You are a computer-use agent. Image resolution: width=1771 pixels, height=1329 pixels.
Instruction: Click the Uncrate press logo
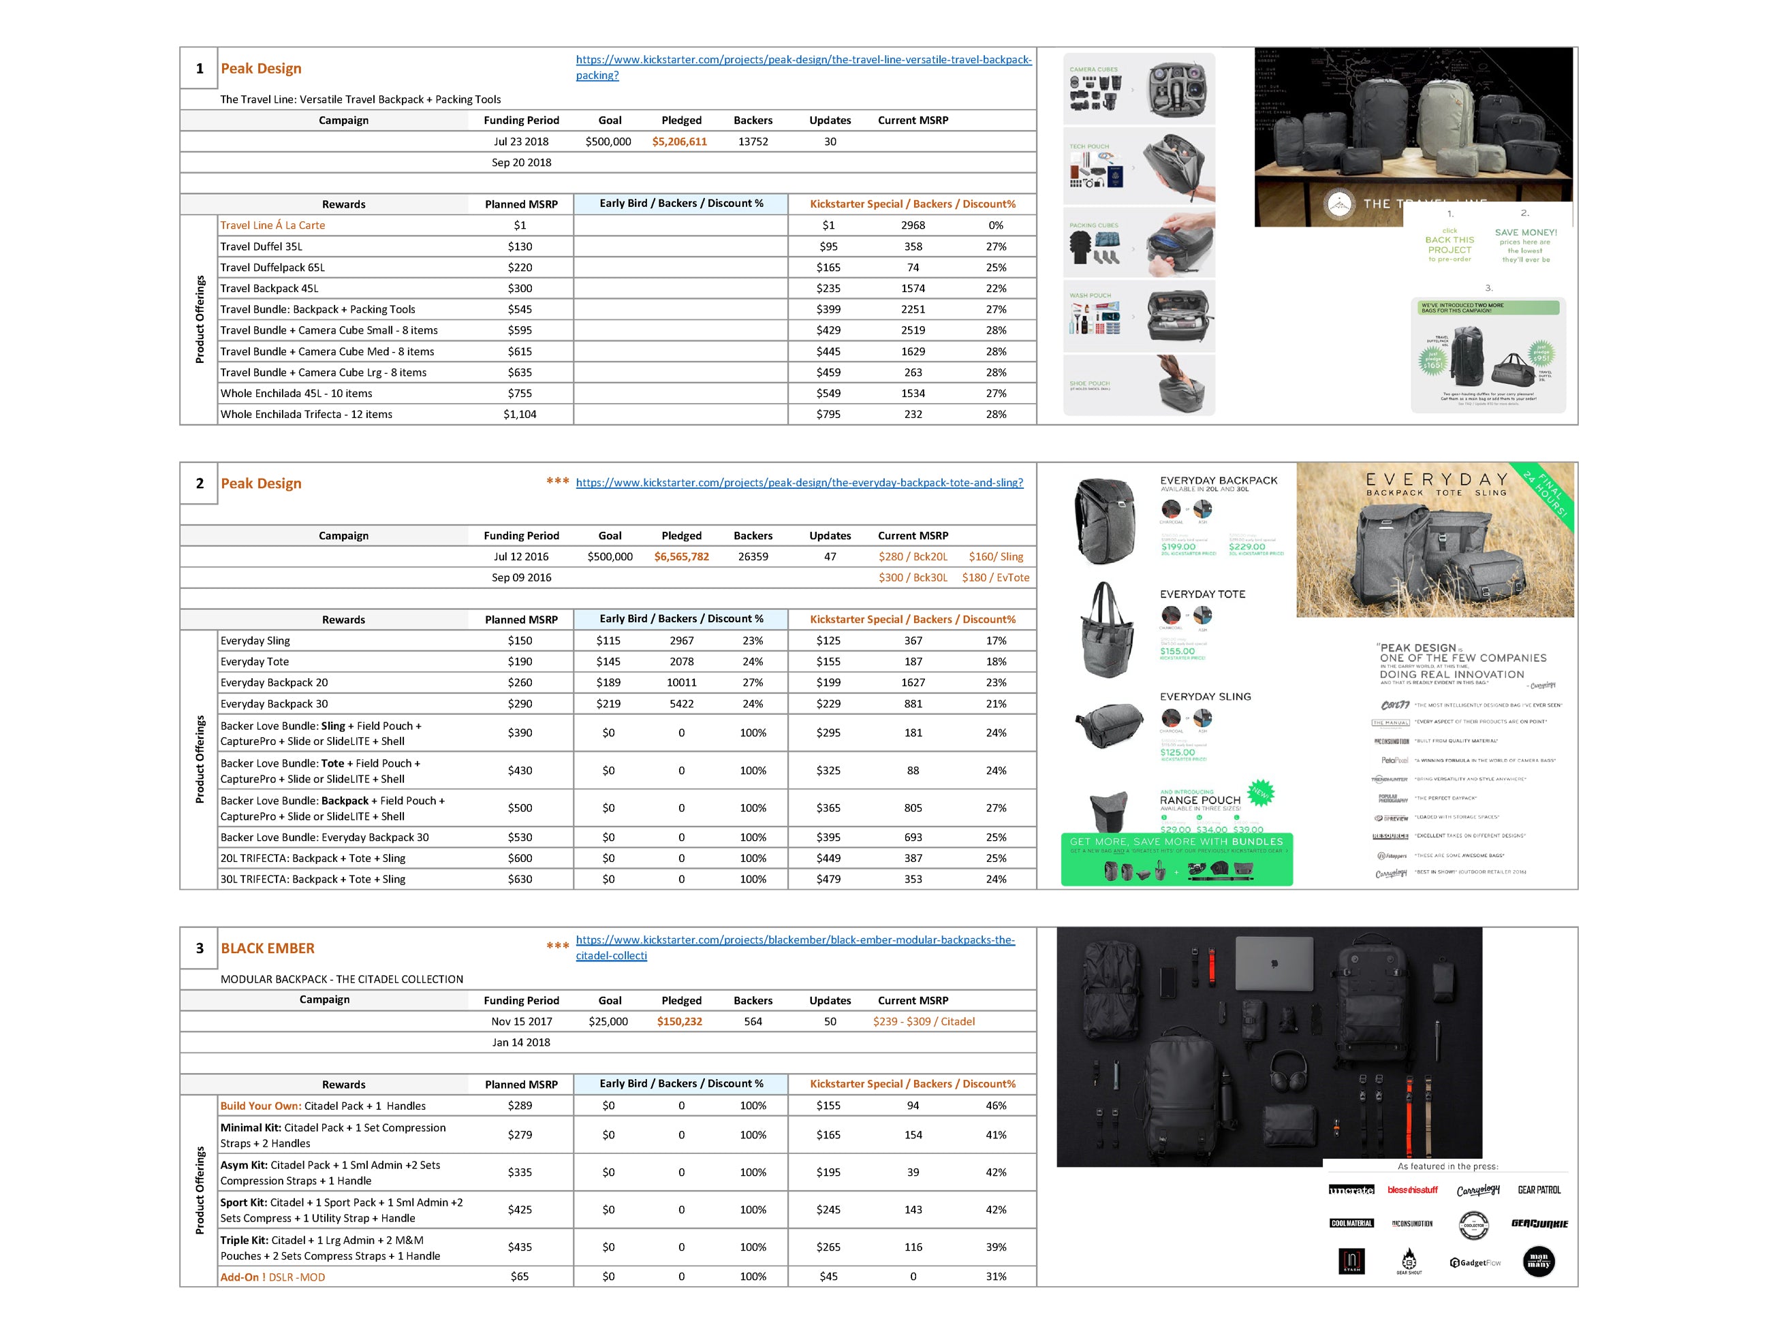(1351, 1190)
